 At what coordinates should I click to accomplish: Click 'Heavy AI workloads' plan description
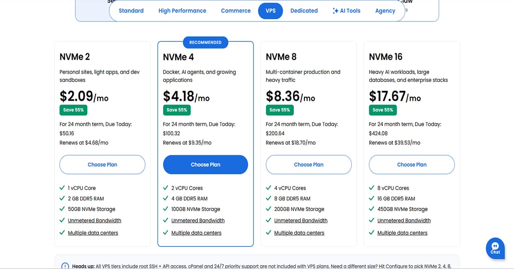[408, 76]
